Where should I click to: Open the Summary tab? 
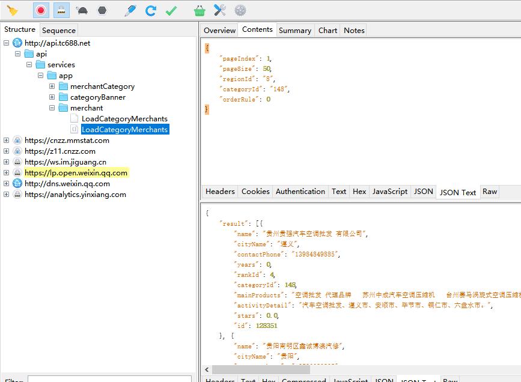(x=294, y=30)
